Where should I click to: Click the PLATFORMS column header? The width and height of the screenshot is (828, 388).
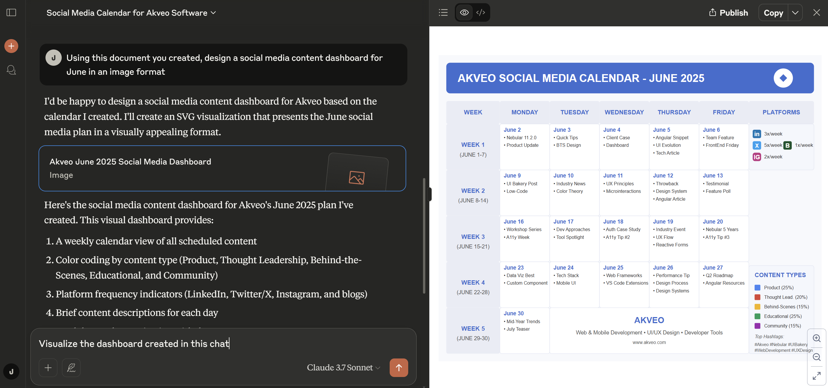tap(781, 112)
